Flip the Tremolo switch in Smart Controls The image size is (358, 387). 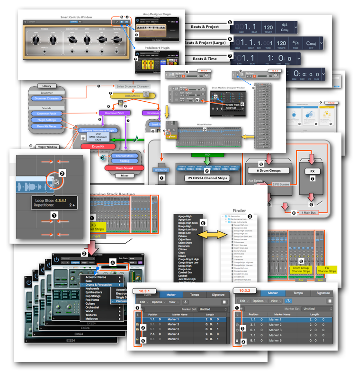[x=45, y=52]
